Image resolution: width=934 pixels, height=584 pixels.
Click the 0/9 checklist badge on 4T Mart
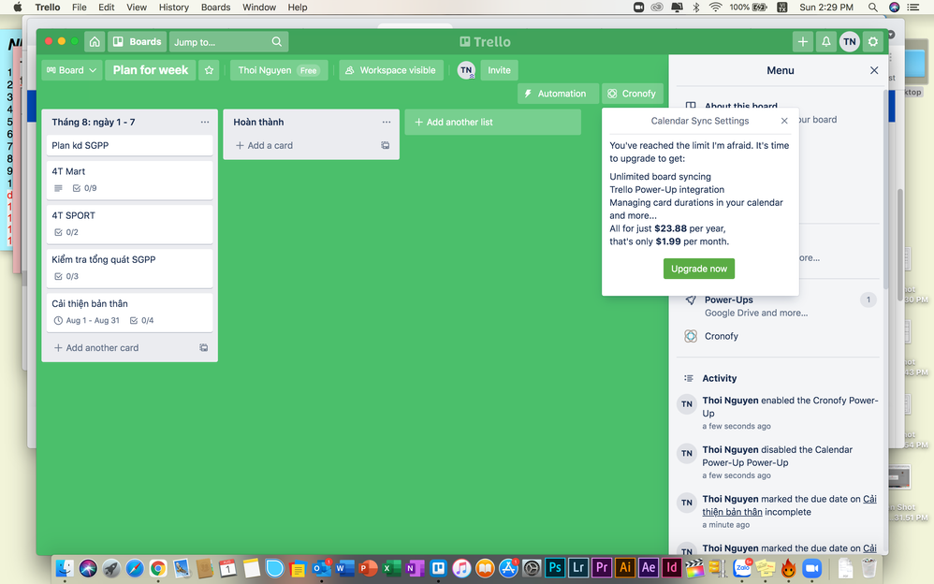pyautogui.click(x=84, y=188)
